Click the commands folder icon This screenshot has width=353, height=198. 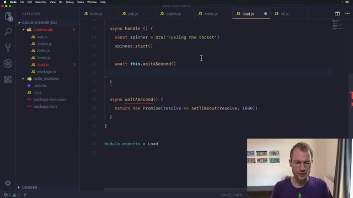click(x=29, y=30)
